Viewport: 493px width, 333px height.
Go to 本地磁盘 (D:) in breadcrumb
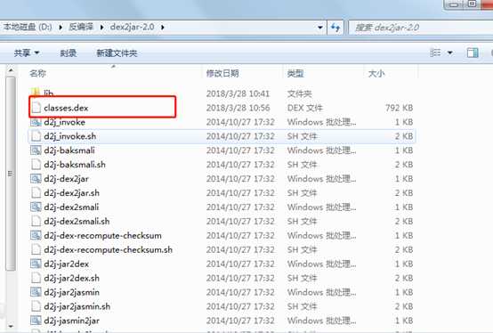click(28, 27)
